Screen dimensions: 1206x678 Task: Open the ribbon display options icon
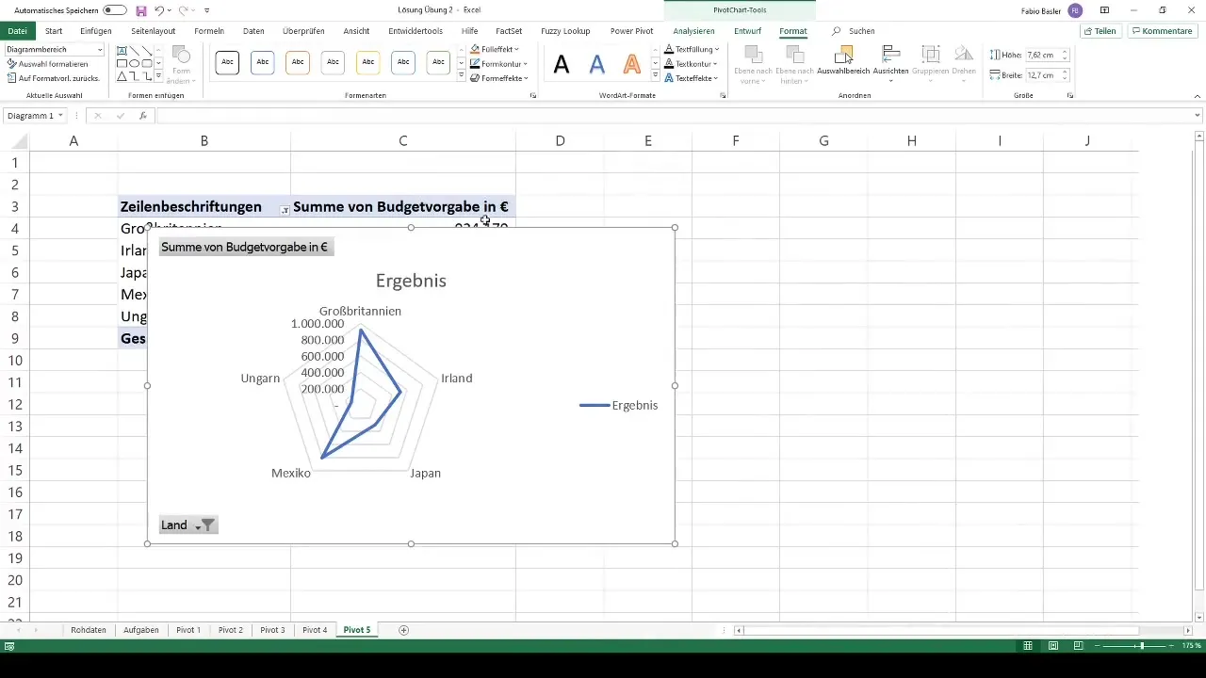(x=1104, y=10)
